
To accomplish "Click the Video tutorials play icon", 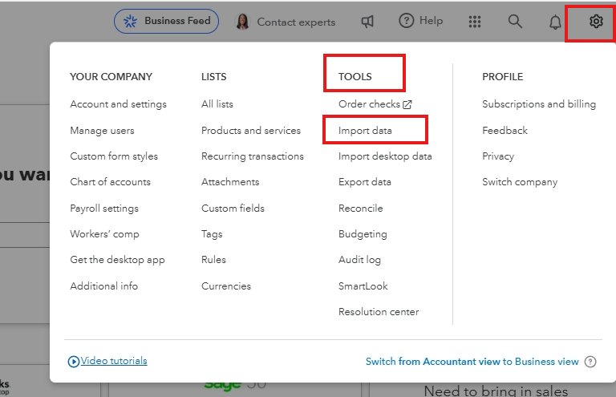I will click(x=75, y=362).
